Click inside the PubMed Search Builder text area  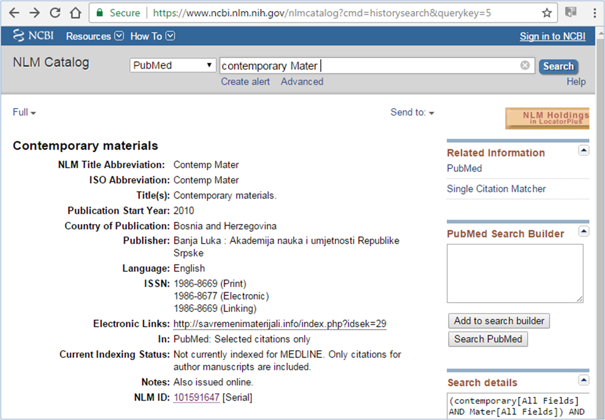(515, 273)
